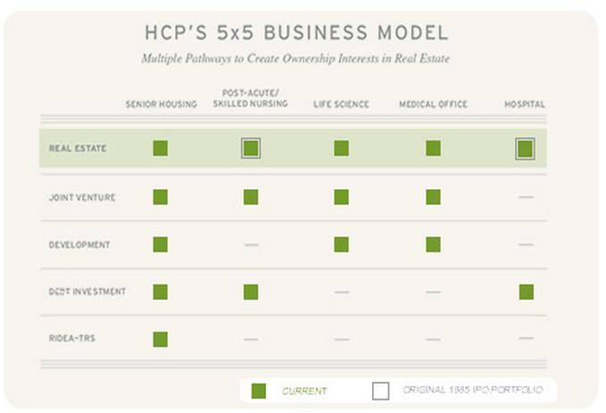Click the Medical Office Development green square
The image size is (606, 413).
point(433,244)
